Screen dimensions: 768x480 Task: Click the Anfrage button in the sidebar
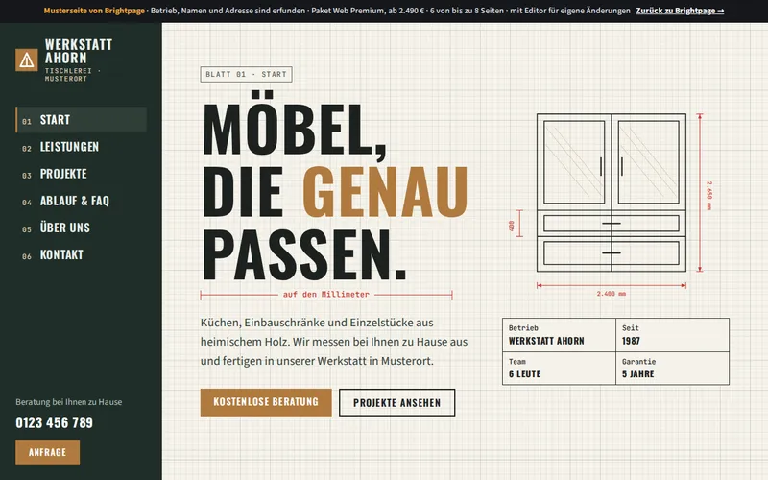pos(47,452)
